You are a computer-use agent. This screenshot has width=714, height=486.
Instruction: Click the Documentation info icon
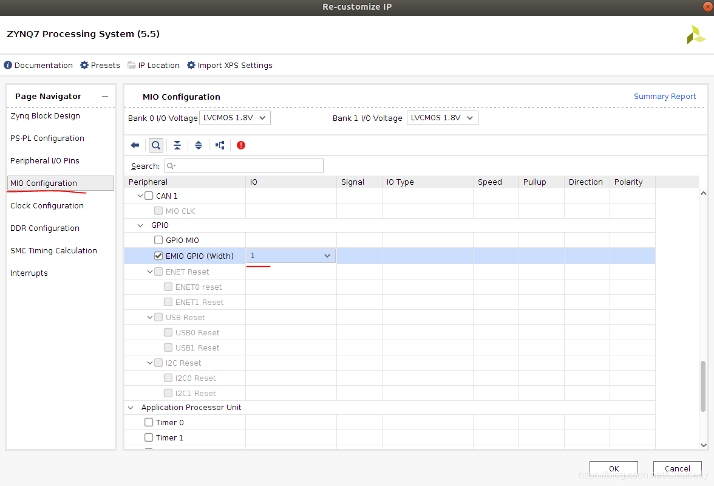coord(8,65)
